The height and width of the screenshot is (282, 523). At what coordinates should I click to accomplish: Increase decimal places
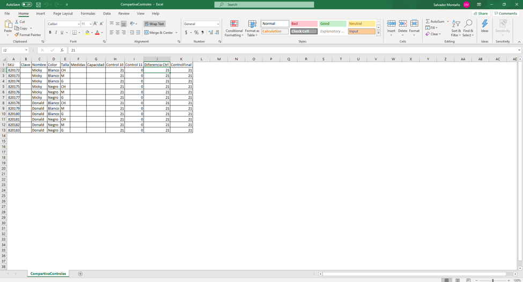(x=210, y=33)
